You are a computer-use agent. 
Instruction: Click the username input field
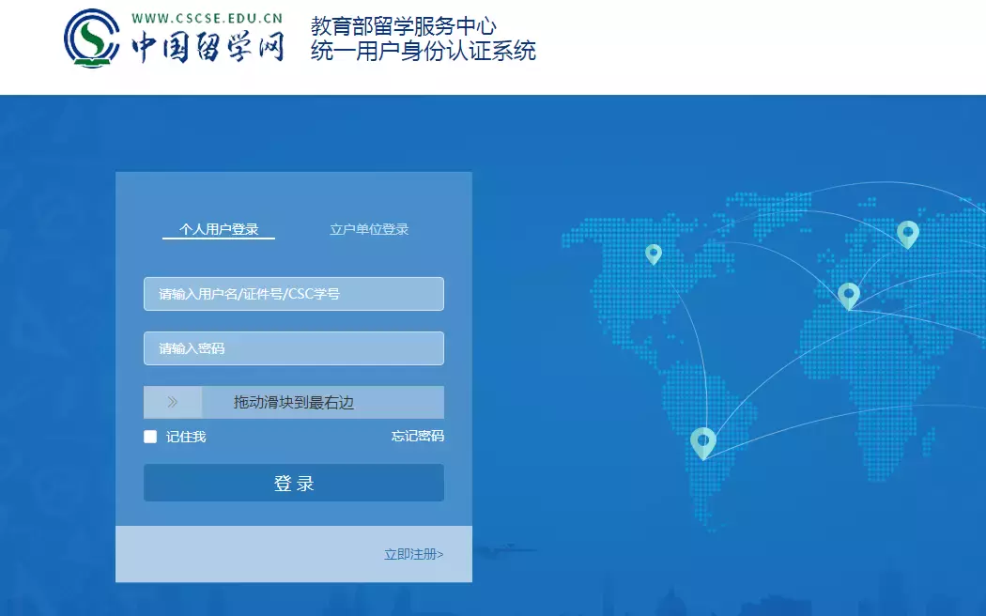293,294
